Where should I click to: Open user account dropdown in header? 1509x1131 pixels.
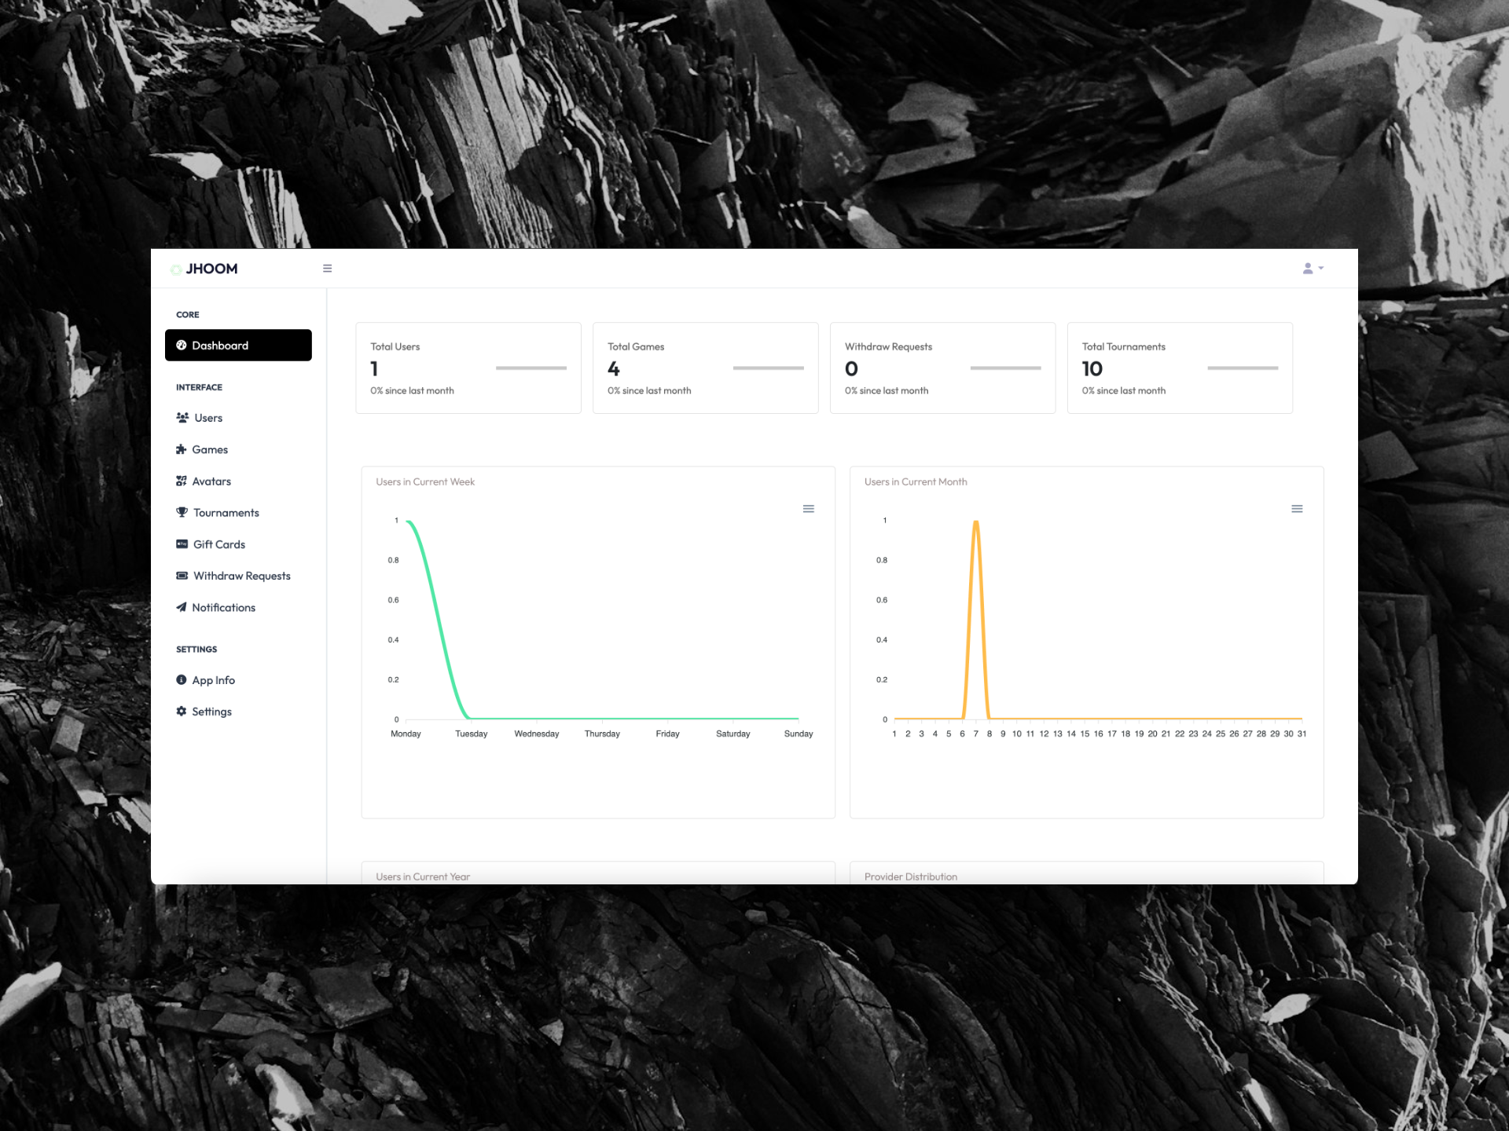(1312, 269)
